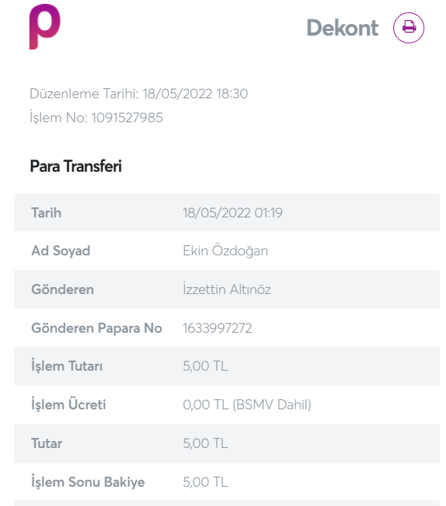Select the Düzenleme Tarihi line
Image resolution: width=446 pixels, height=506 pixels.
tap(139, 94)
